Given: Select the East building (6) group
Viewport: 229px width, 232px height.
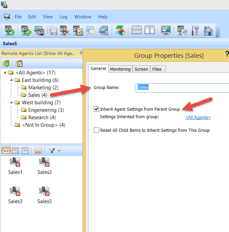Looking at the screenshot, I should [x=40, y=80].
